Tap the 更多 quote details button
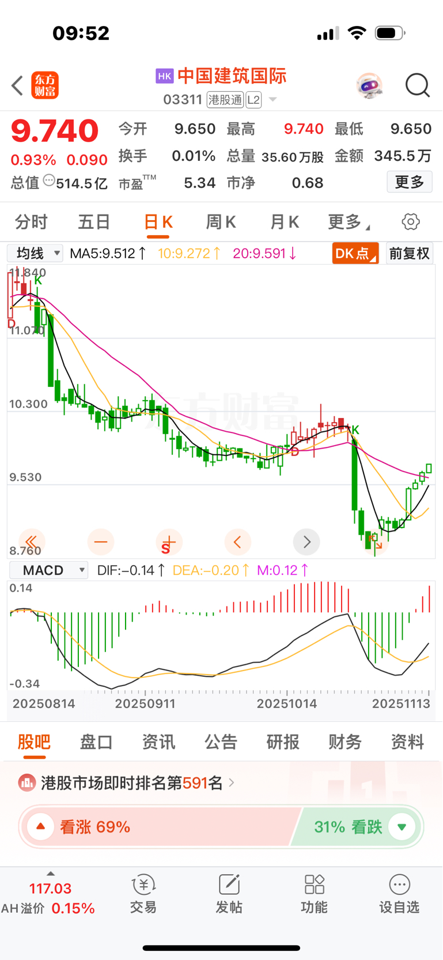The image size is (443, 960). (410, 182)
